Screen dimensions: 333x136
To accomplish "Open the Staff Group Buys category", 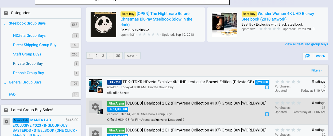I will [27, 54].
